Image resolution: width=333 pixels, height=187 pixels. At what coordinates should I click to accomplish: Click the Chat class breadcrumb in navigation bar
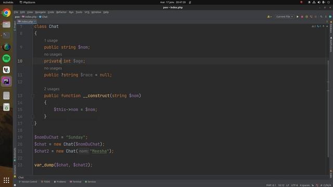click(x=43, y=17)
